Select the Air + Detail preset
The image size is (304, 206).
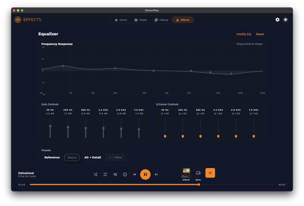[x=93, y=157]
